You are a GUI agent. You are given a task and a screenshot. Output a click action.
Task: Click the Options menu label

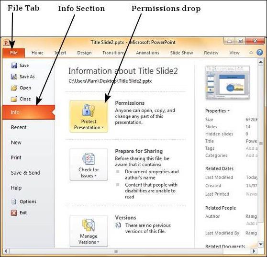coord(28,201)
